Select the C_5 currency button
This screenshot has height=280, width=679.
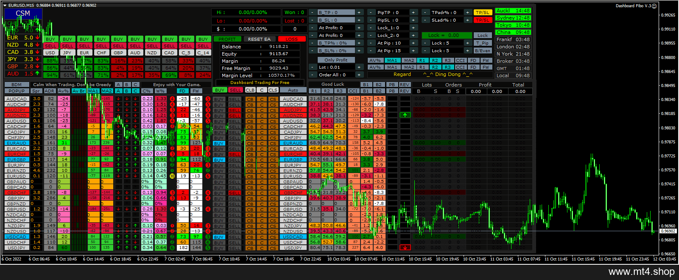tap(186, 53)
